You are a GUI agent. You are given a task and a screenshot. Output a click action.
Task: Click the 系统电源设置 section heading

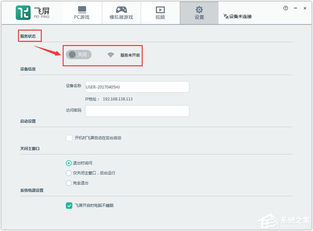click(32, 190)
